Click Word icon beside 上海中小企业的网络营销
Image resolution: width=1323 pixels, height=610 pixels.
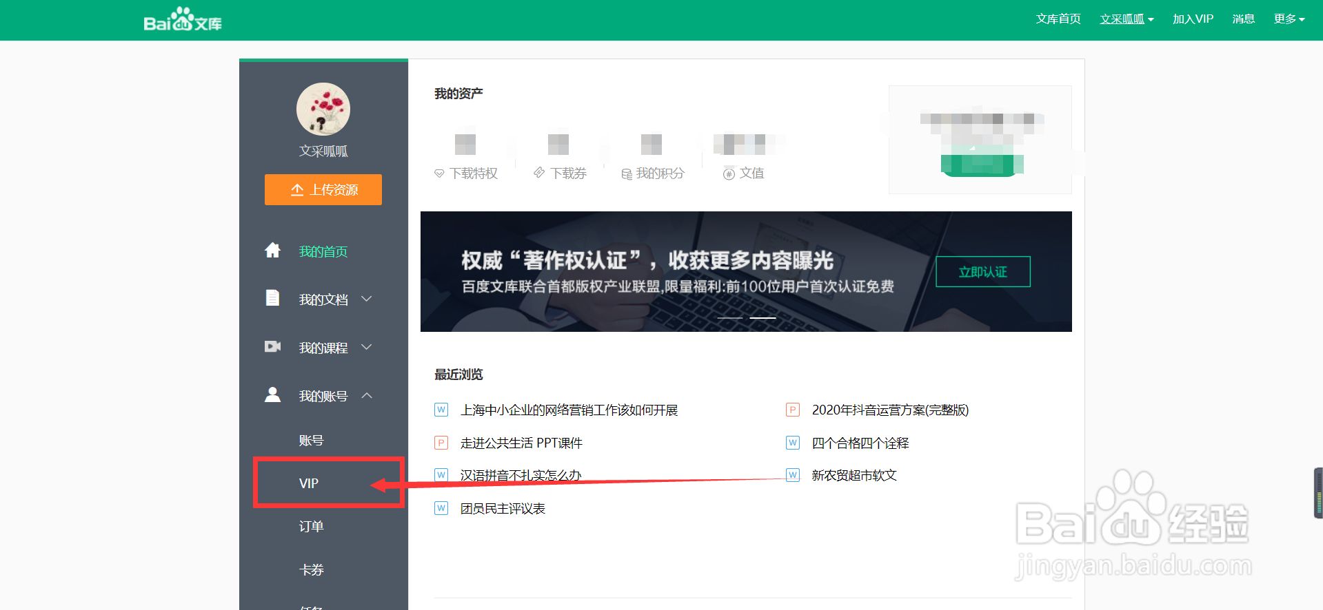(x=441, y=410)
